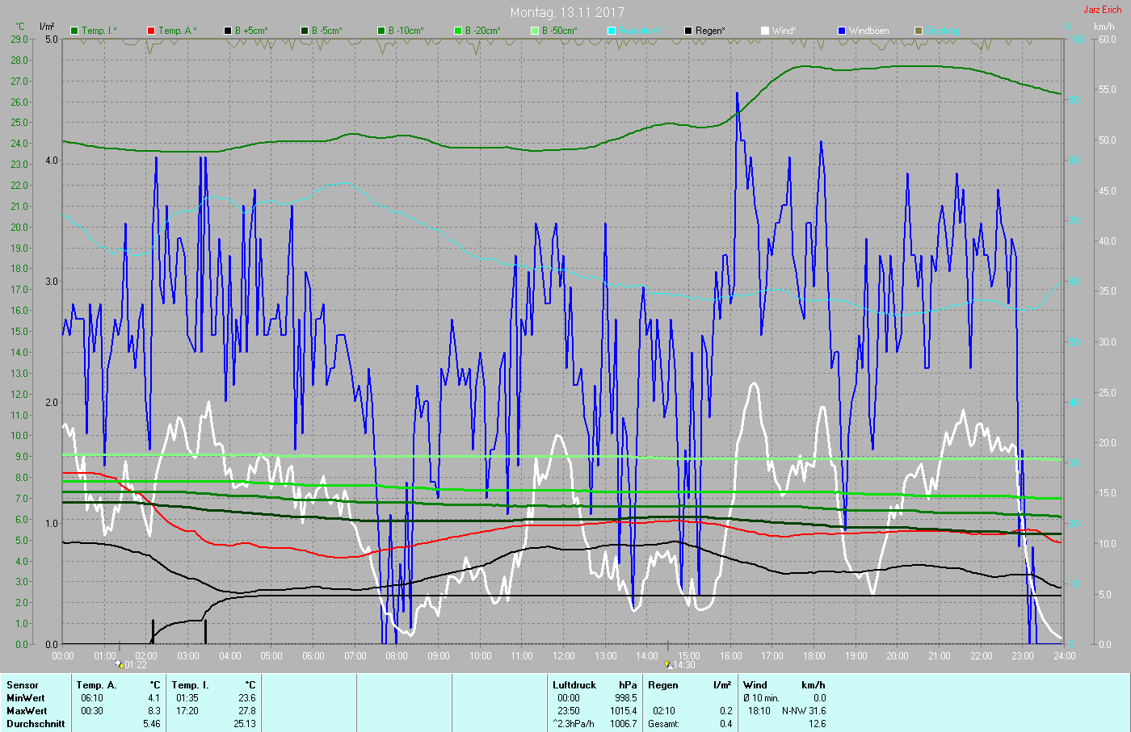Click the yellow marker icon at 14:30
Screen dimensions: 1131x732
click(668, 664)
